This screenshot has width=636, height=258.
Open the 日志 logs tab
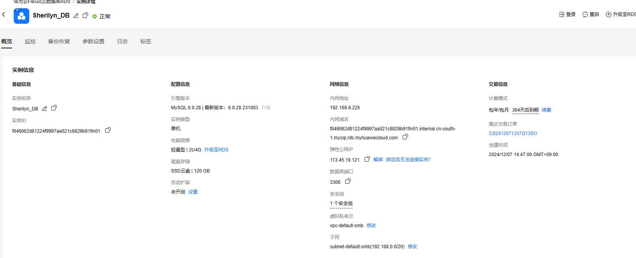[122, 41]
